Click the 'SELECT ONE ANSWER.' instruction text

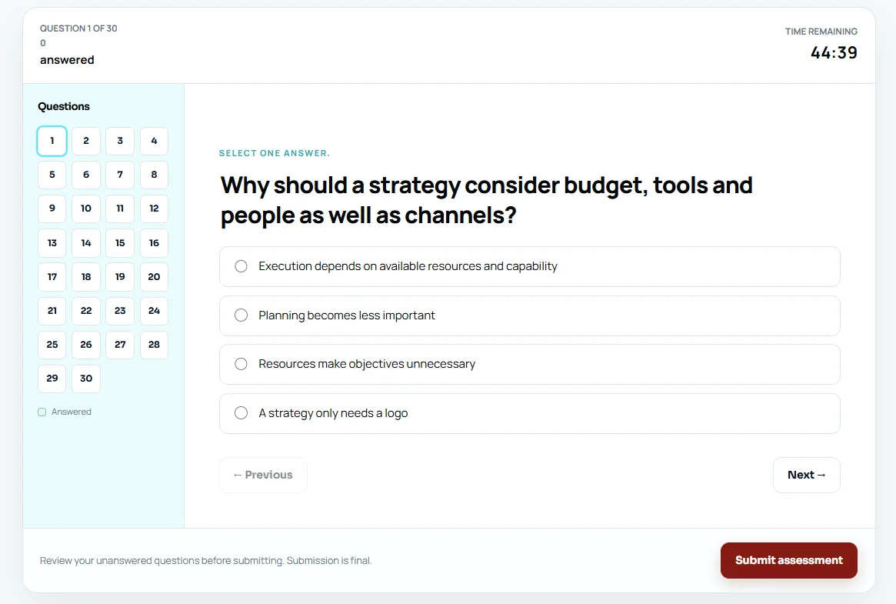coord(275,153)
